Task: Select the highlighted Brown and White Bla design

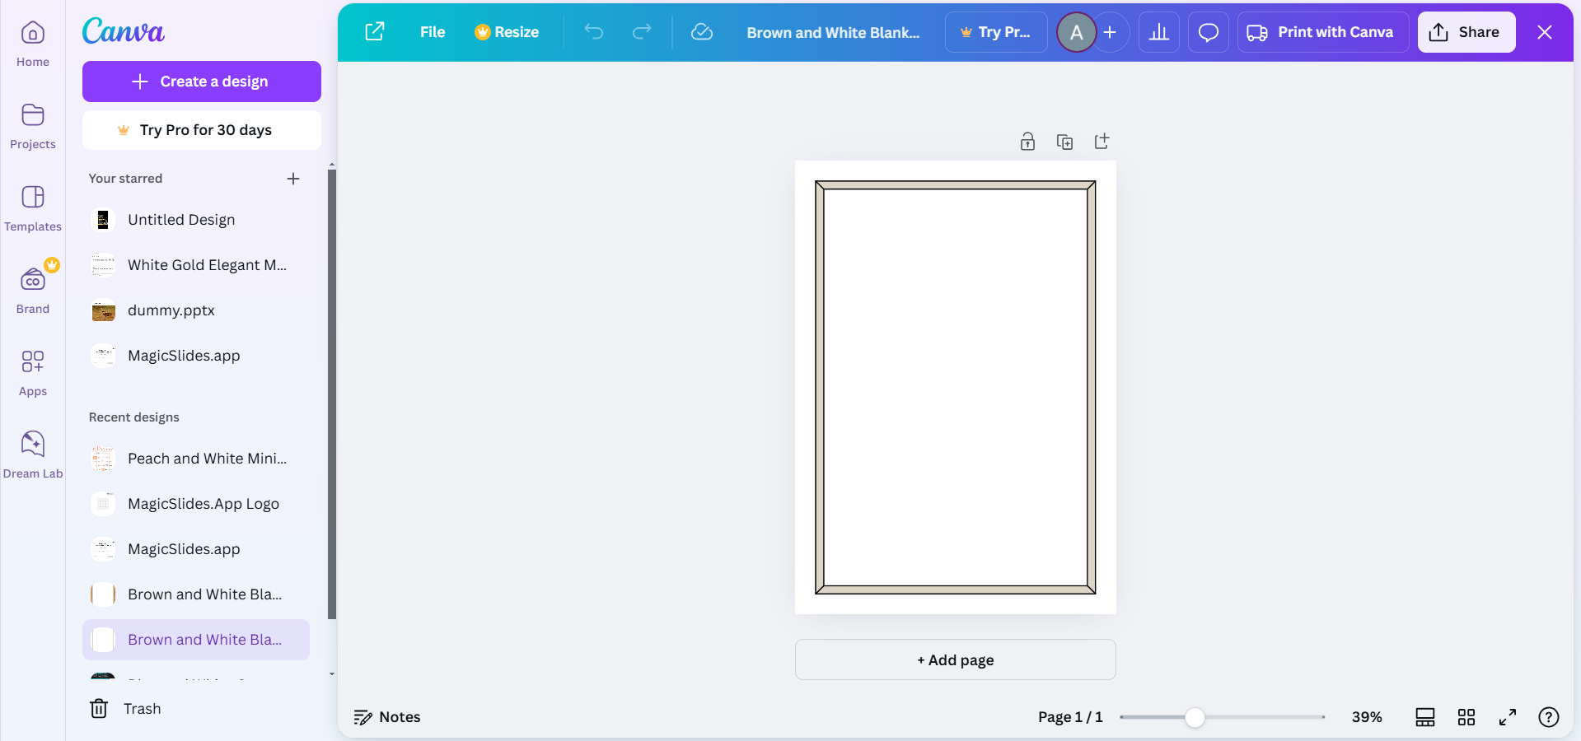Action: point(196,640)
